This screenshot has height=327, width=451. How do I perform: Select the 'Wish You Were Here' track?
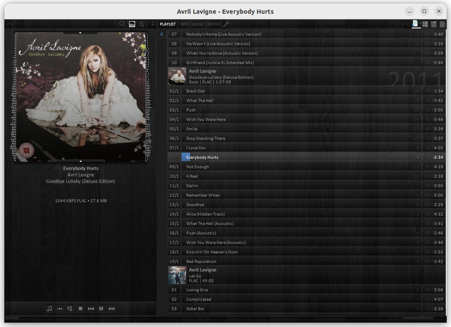coord(206,120)
